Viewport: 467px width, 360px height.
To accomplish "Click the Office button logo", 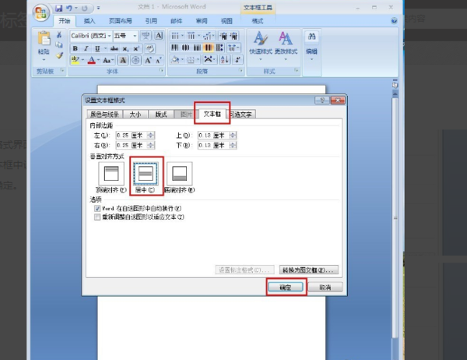I will 41,12.
